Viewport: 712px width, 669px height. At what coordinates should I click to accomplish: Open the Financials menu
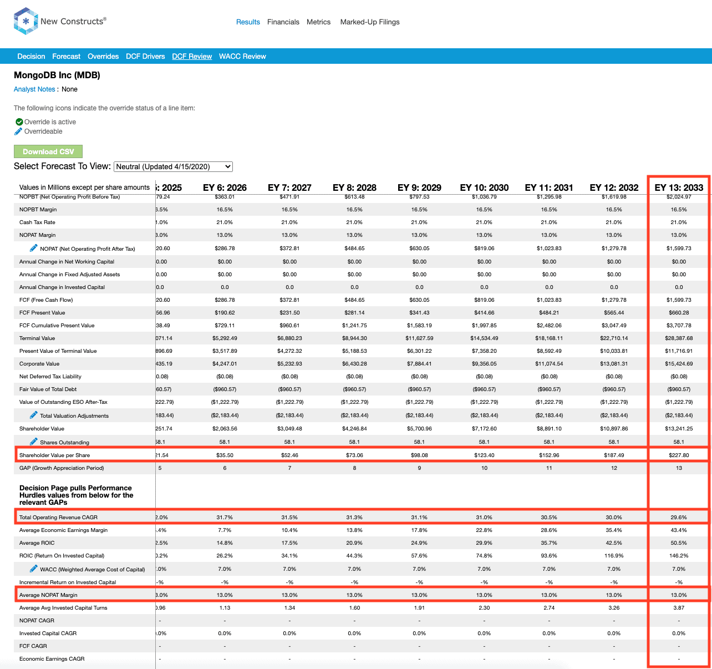point(283,22)
